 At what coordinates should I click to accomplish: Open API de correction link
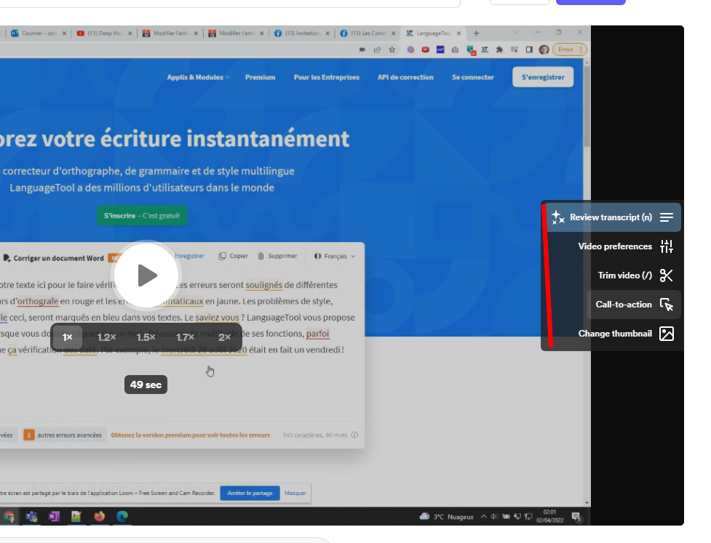click(405, 77)
